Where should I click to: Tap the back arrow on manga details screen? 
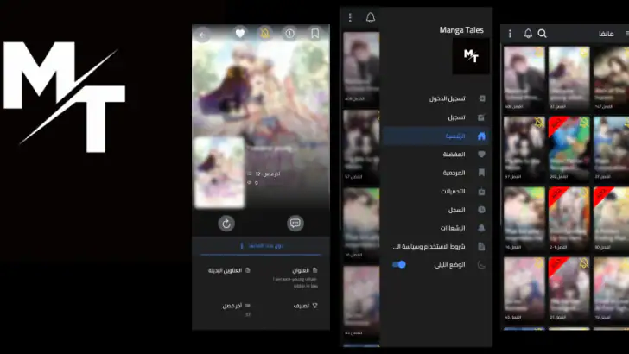(202, 35)
